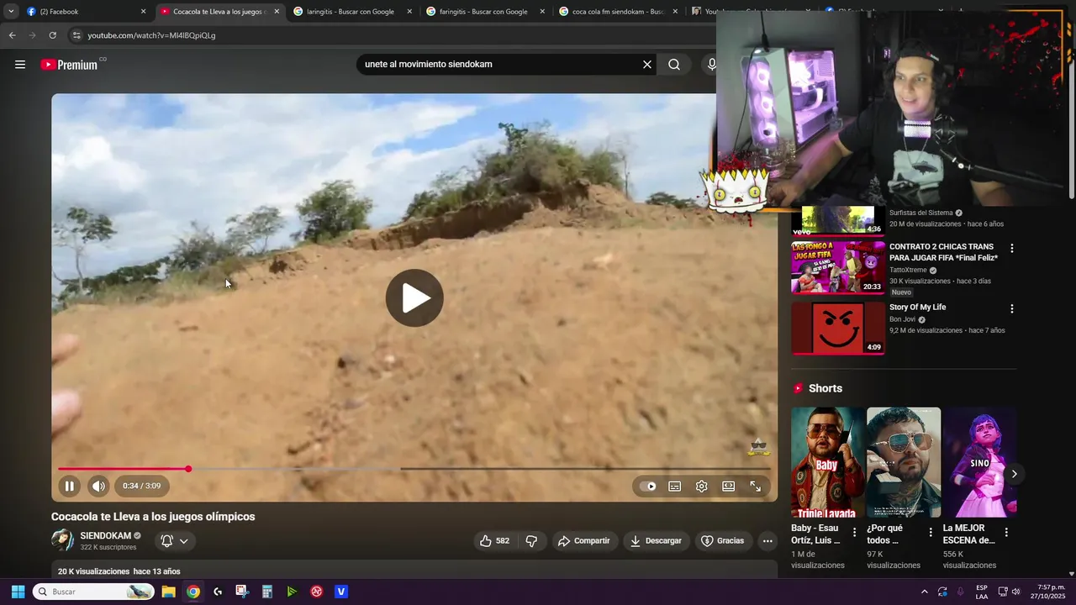Click the 0:34 / 3:09 time display
The image size is (1076, 605).
[x=141, y=486]
